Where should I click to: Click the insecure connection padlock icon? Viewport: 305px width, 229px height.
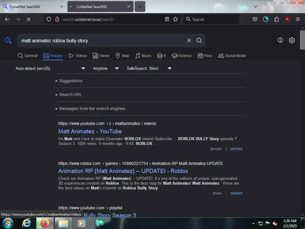click(57, 19)
